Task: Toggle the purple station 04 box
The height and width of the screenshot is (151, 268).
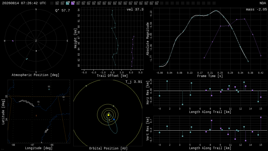Action: coord(73,3)
